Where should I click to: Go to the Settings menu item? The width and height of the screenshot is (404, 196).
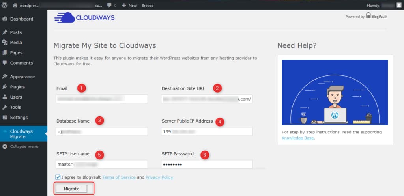coord(19,118)
